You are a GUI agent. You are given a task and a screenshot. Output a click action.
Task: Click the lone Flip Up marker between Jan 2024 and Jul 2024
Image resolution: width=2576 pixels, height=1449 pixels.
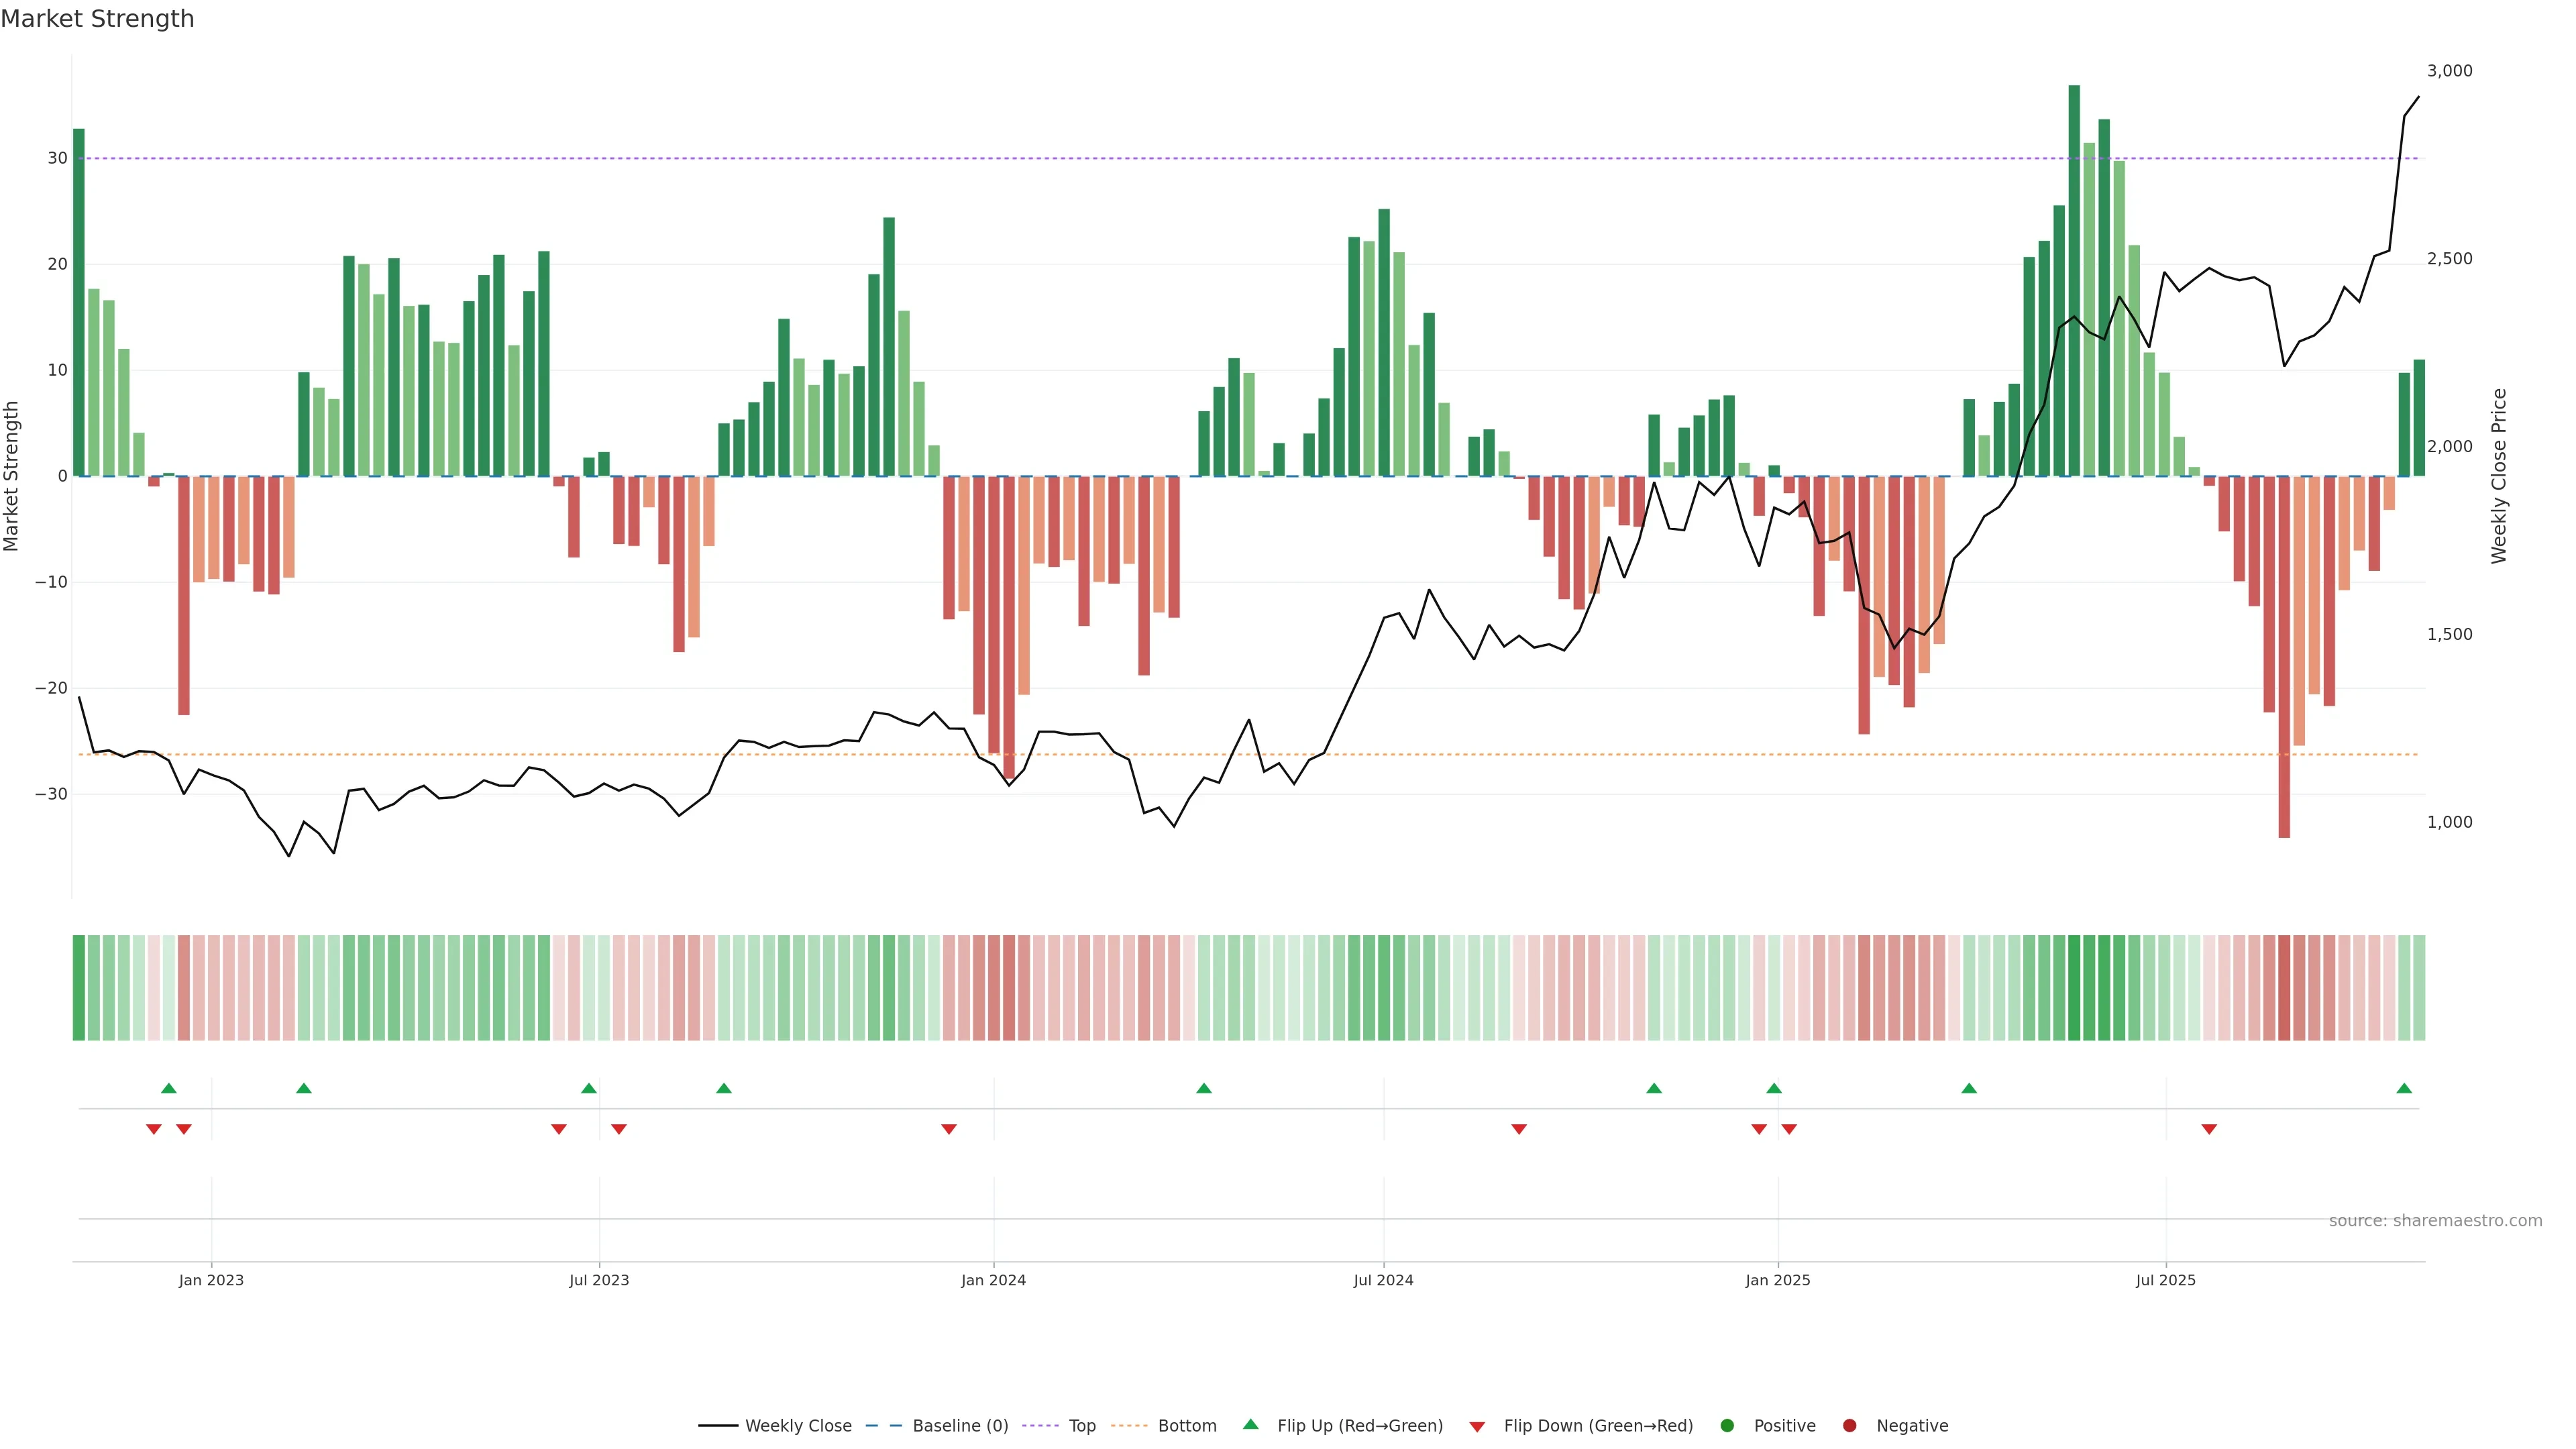1204,1088
